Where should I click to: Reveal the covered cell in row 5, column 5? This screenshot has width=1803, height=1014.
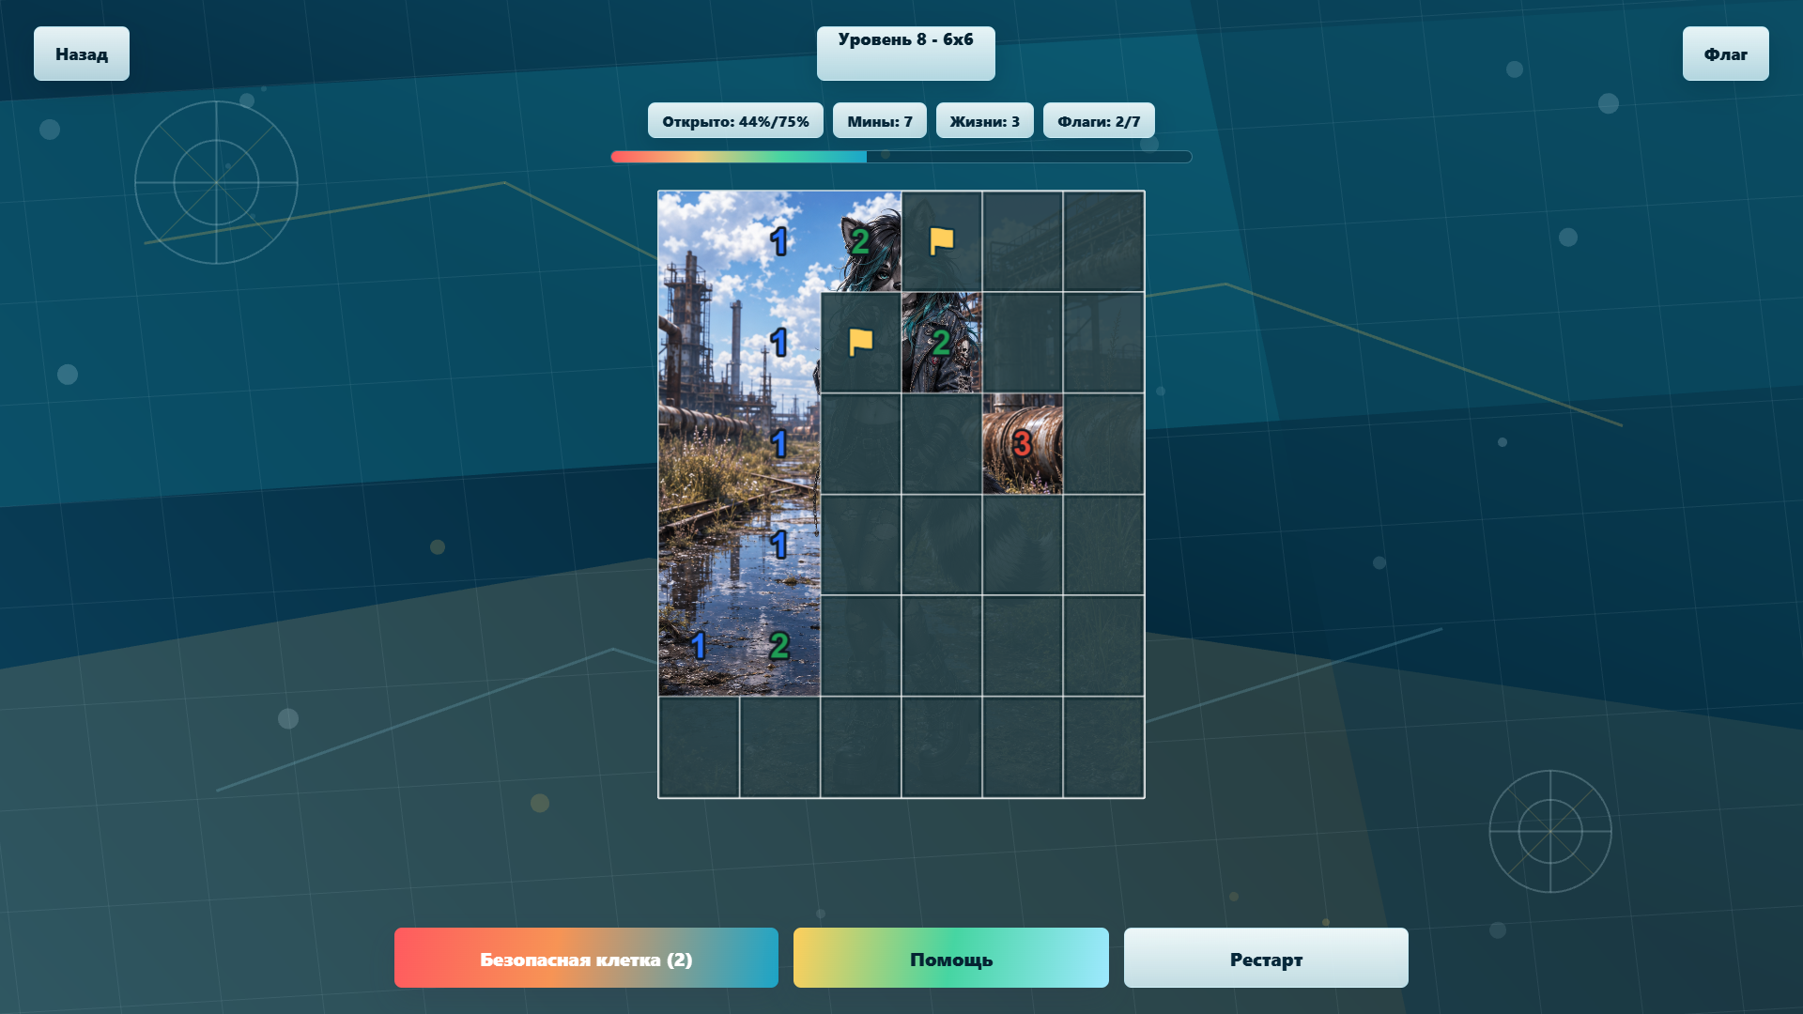pos(1023,646)
